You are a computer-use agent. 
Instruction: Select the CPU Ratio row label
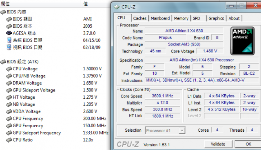[x=23, y=140]
